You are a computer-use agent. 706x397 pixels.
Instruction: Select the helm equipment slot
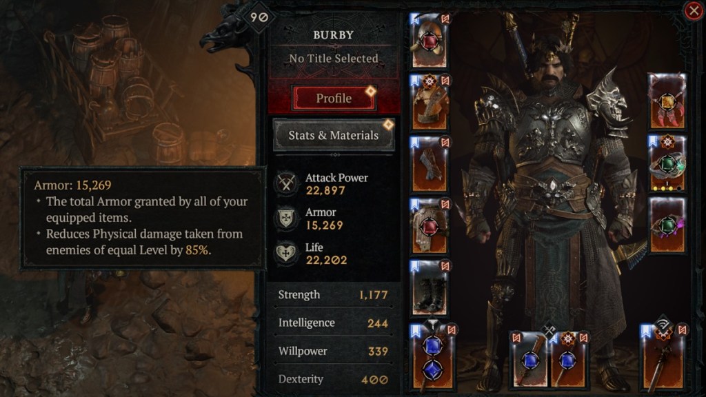pos(430,41)
